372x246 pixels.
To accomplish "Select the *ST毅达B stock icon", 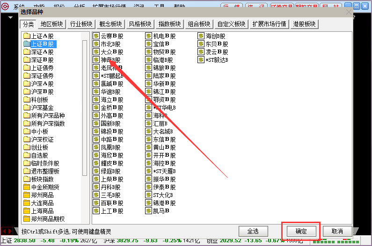I will pos(201,60).
